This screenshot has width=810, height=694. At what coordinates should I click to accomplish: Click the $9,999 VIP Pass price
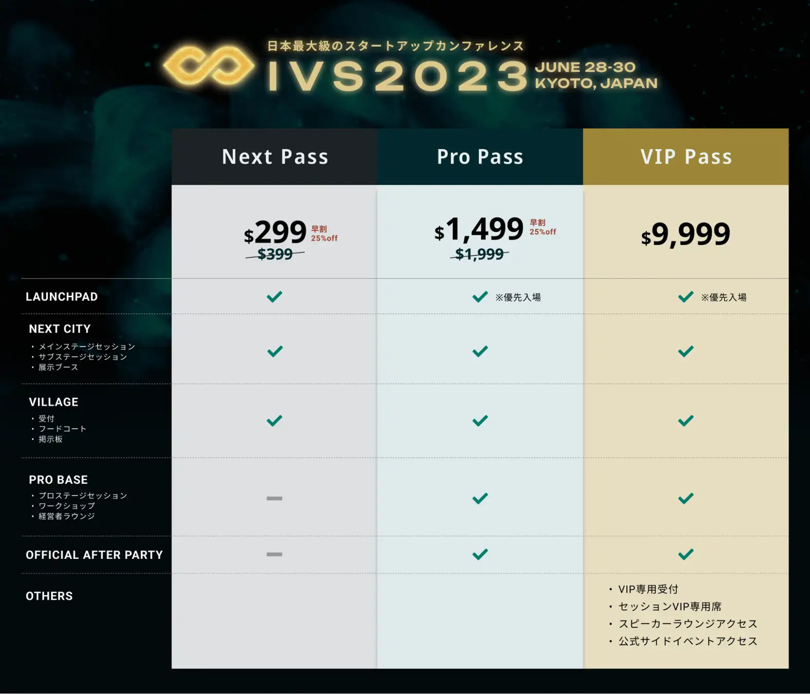click(x=685, y=234)
